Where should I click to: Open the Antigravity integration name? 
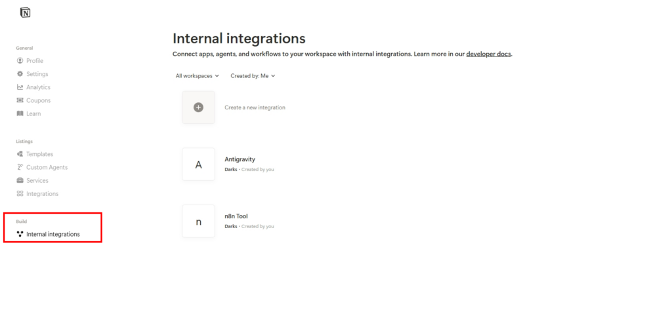(x=240, y=159)
